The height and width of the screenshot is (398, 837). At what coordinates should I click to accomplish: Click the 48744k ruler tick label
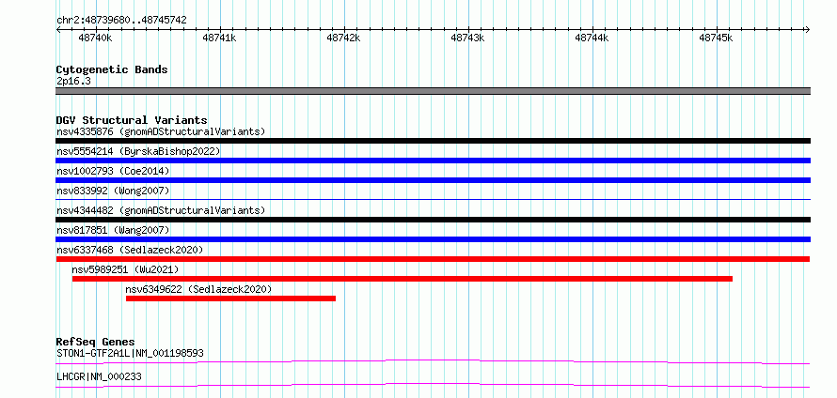pos(592,38)
